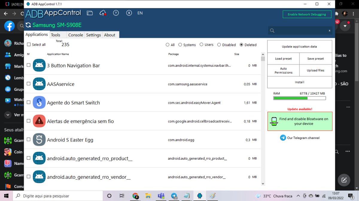Check the 3 Button Navigation Bar checkbox
Screen dimensions: 359x201
pyautogui.click(x=28, y=65)
